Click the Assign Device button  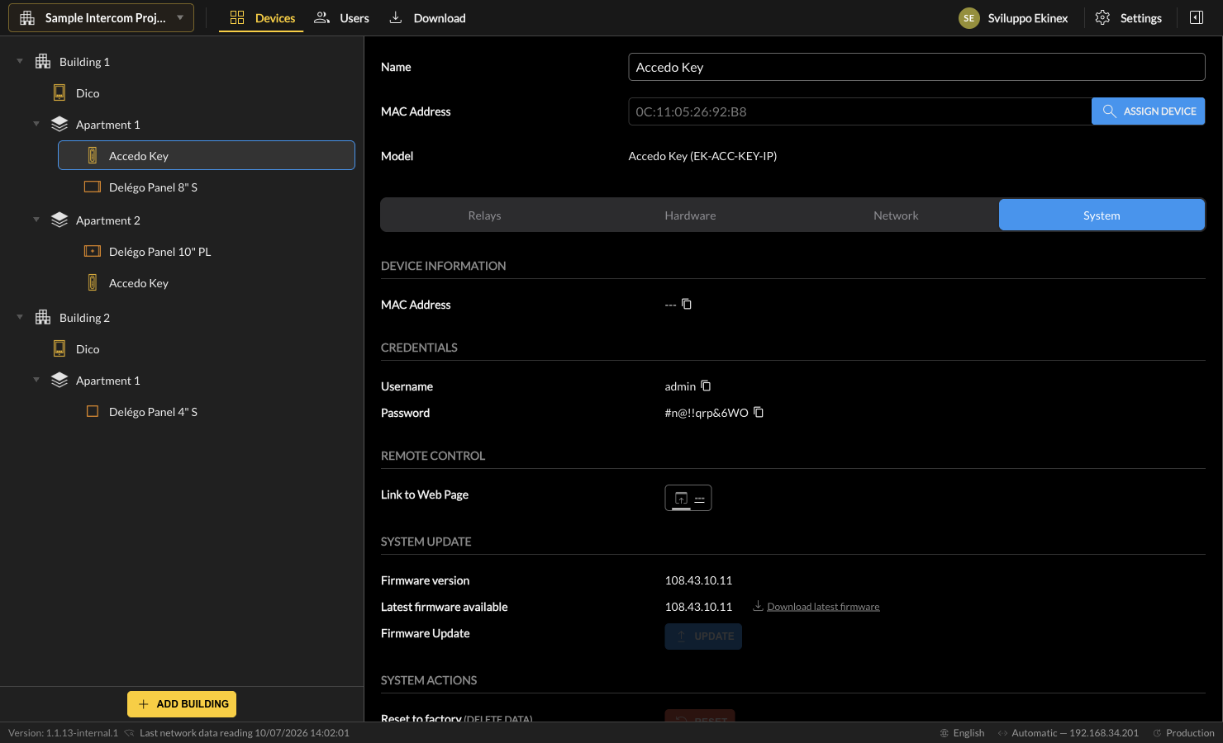(x=1148, y=111)
